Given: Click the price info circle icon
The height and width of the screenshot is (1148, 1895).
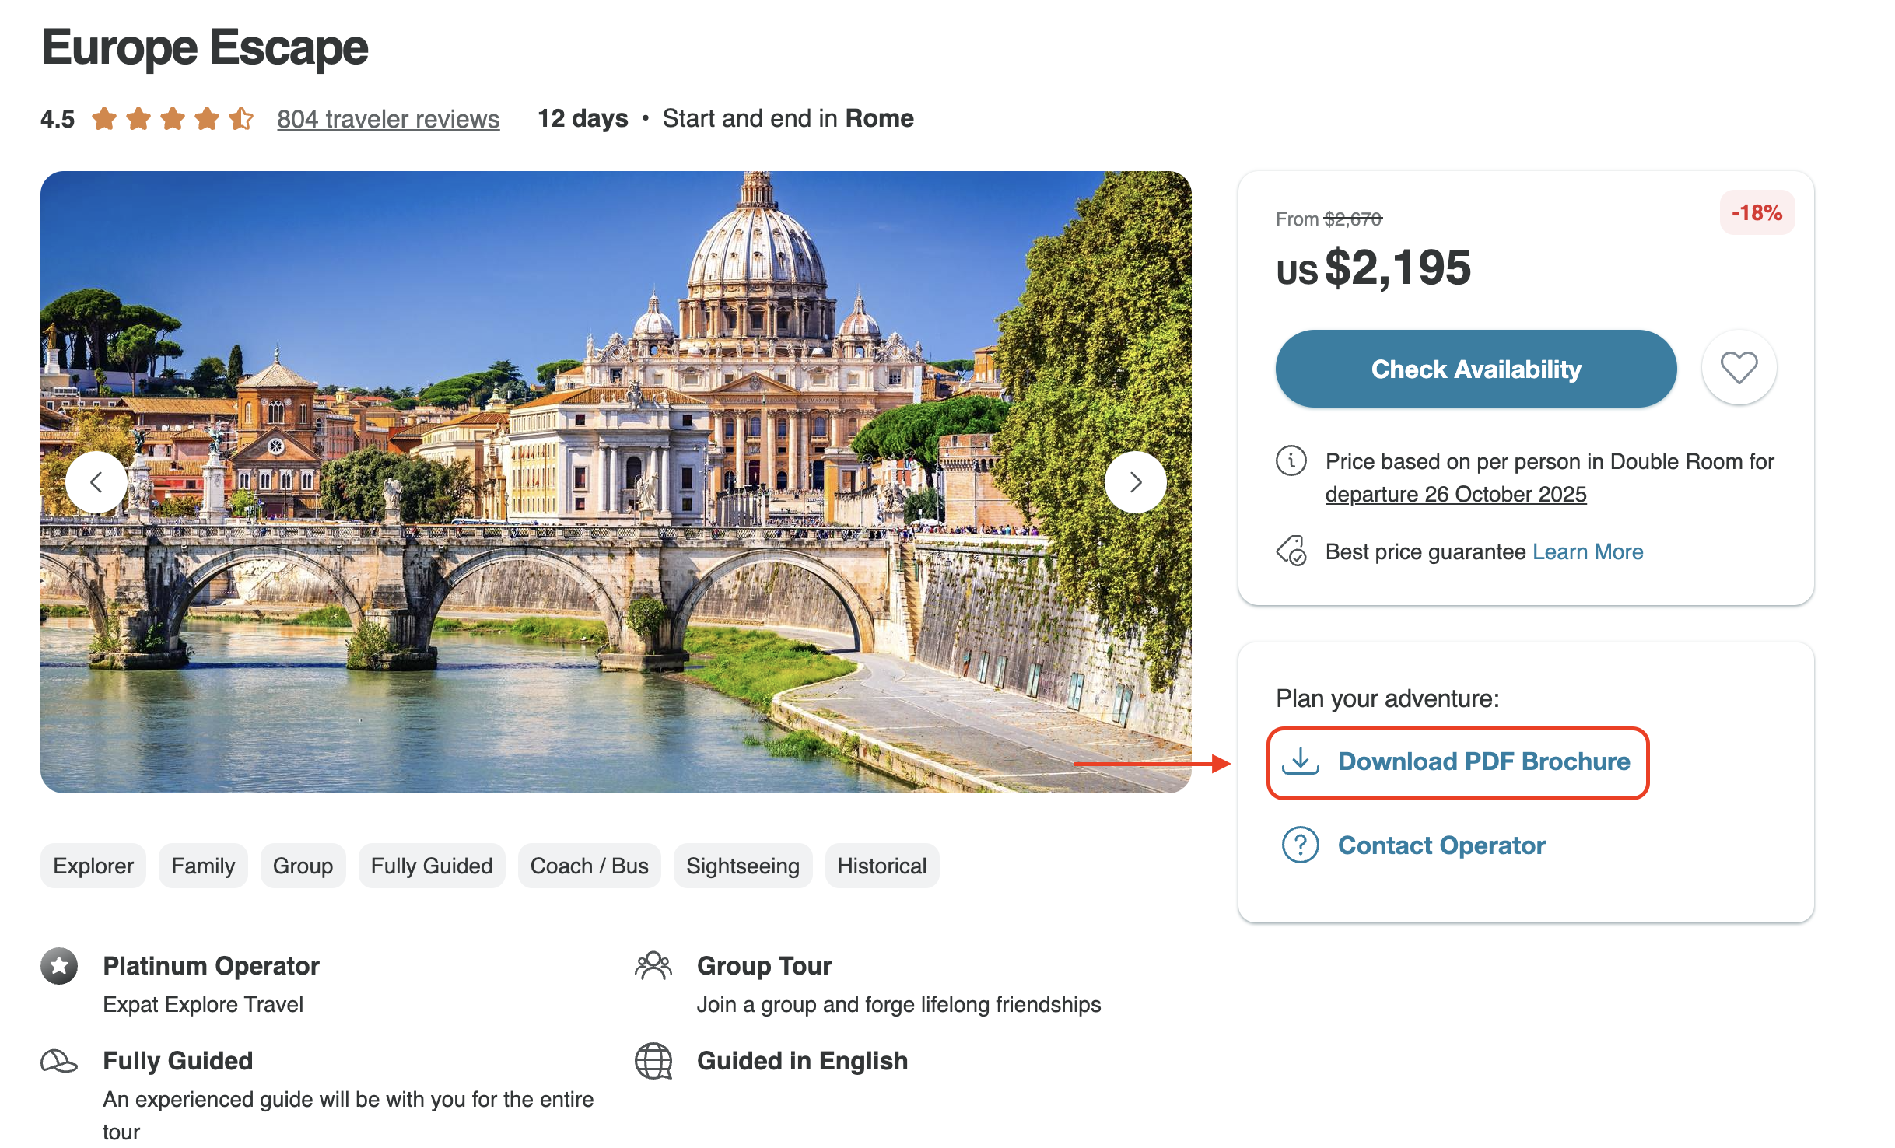Looking at the screenshot, I should click(1291, 460).
